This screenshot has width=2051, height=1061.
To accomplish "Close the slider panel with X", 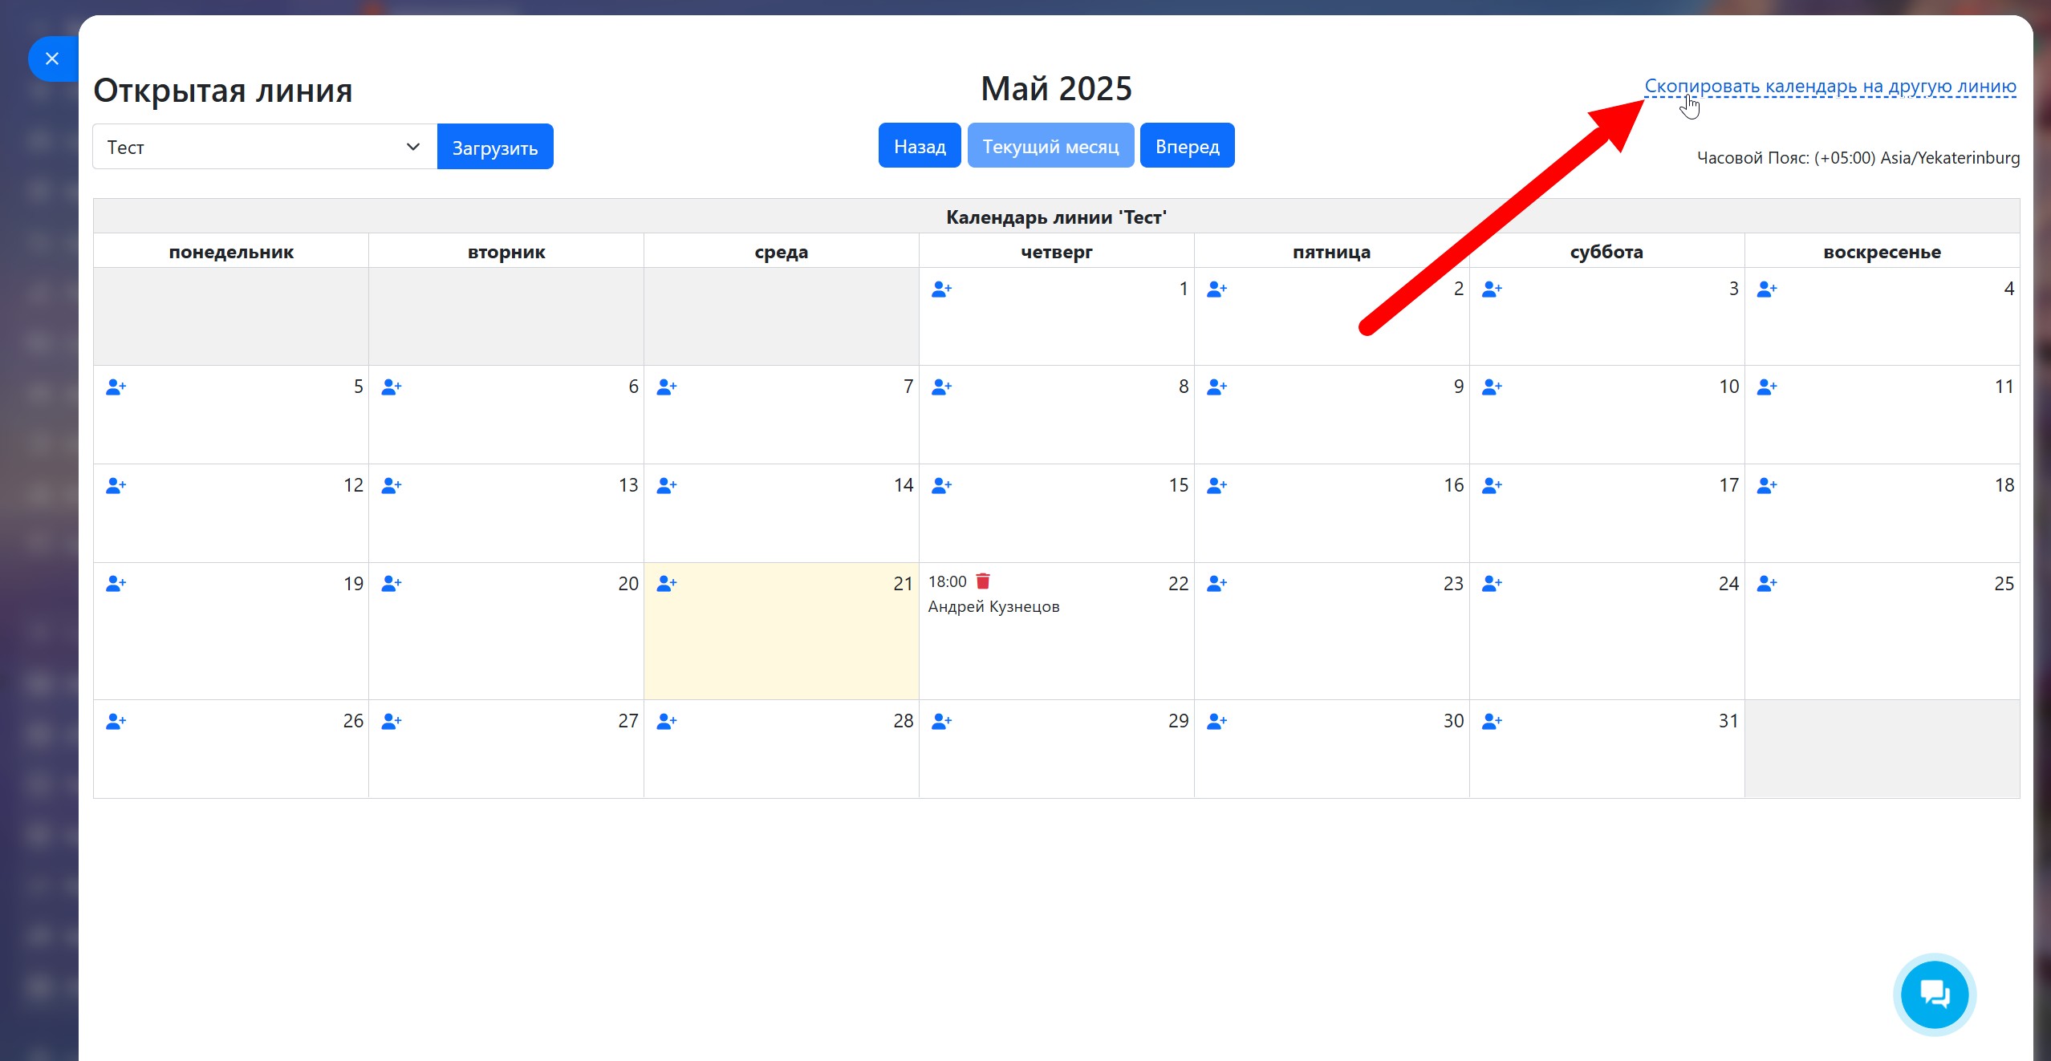I will (52, 59).
